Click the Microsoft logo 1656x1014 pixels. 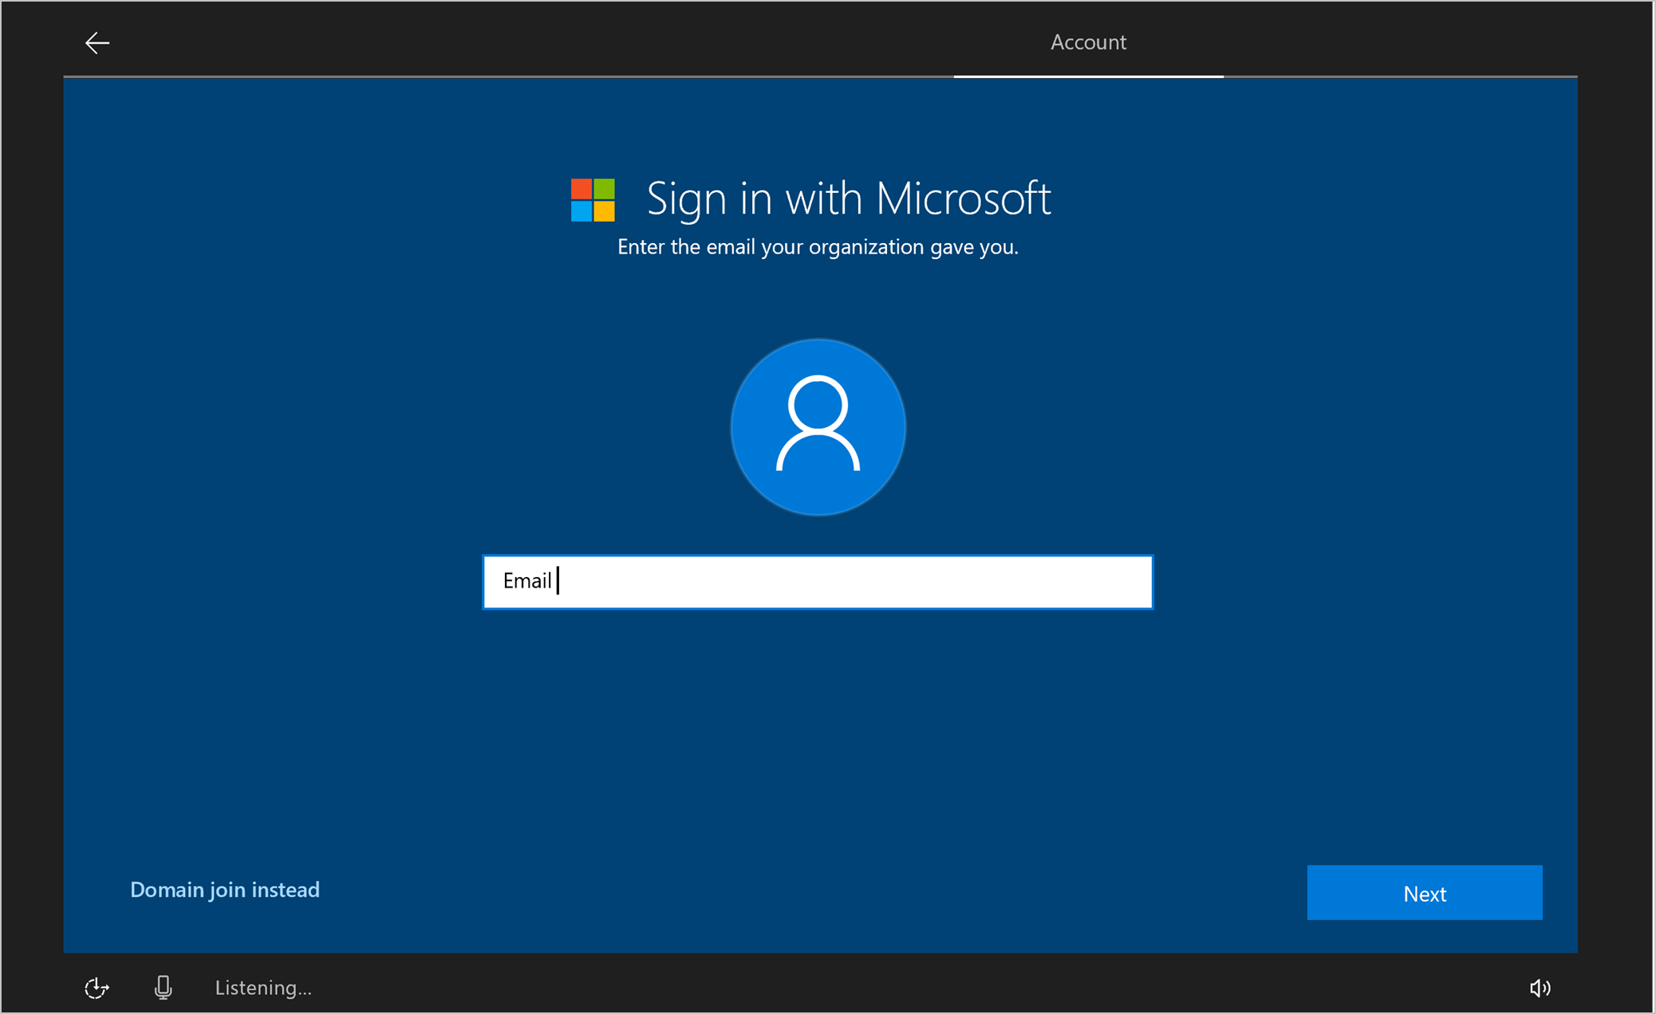pos(593,200)
